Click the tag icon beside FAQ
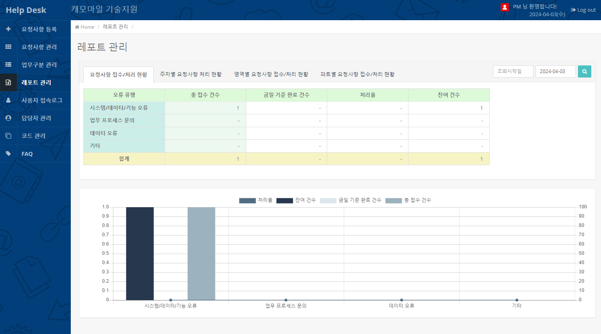Image resolution: width=601 pixels, height=334 pixels. [x=8, y=153]
